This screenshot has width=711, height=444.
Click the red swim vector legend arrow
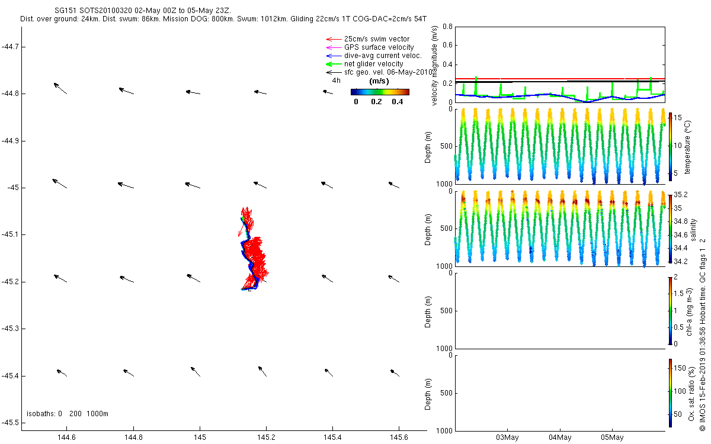click(x=334, y=39)
